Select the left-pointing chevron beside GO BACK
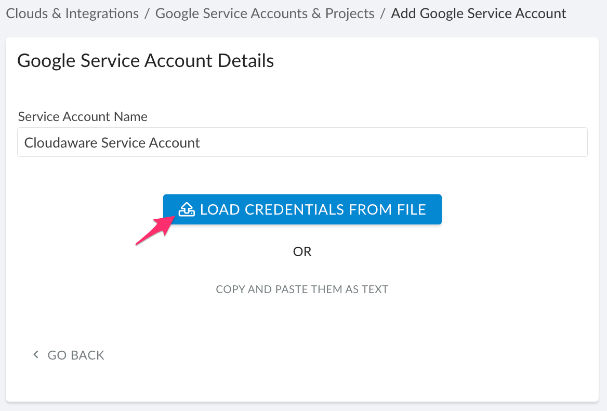The width and height of the screenshot is (607, 411). [35, 354]
